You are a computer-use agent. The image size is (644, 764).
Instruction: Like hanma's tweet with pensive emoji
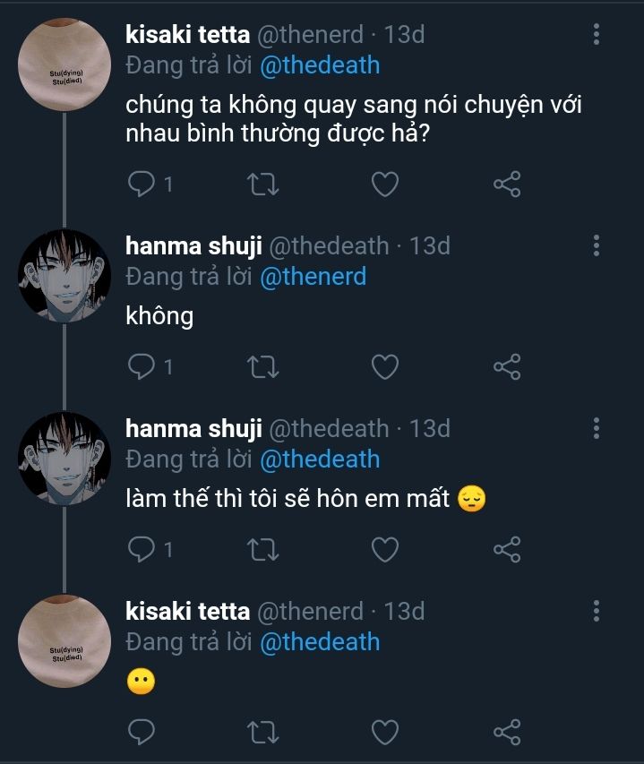click(384, 549)
